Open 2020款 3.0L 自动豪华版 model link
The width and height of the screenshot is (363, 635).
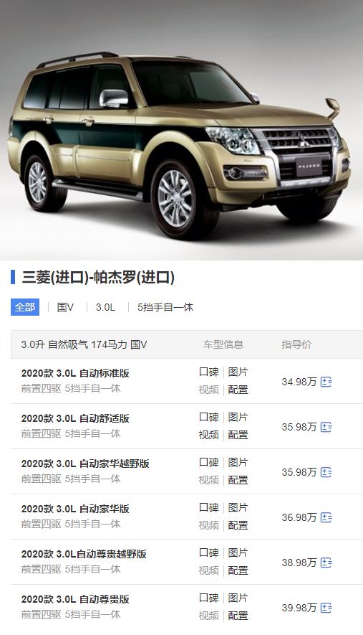point(75,509)
